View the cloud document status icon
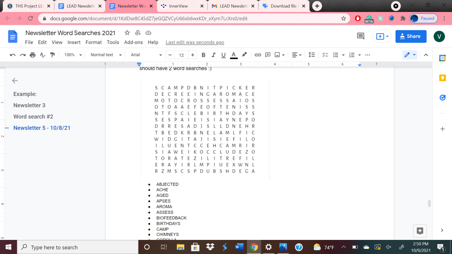452x254 pixels. click(148, 33)
